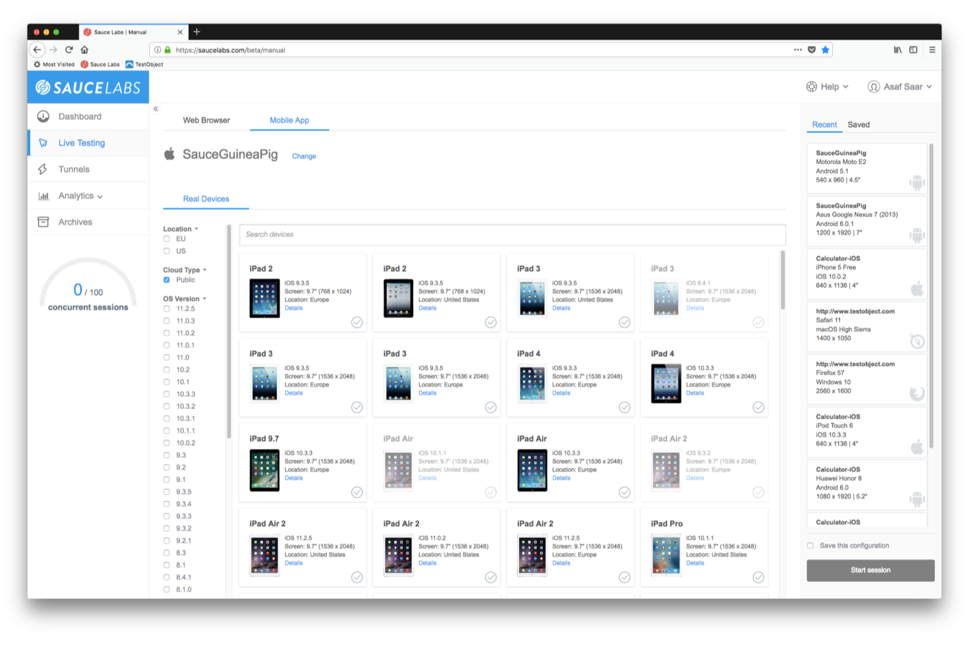969x646 pixels.
Task: Enable Save this configuration checkbox
Action: coord(811,546)
